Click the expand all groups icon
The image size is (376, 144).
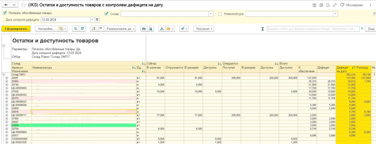click(x=100, y=29)
